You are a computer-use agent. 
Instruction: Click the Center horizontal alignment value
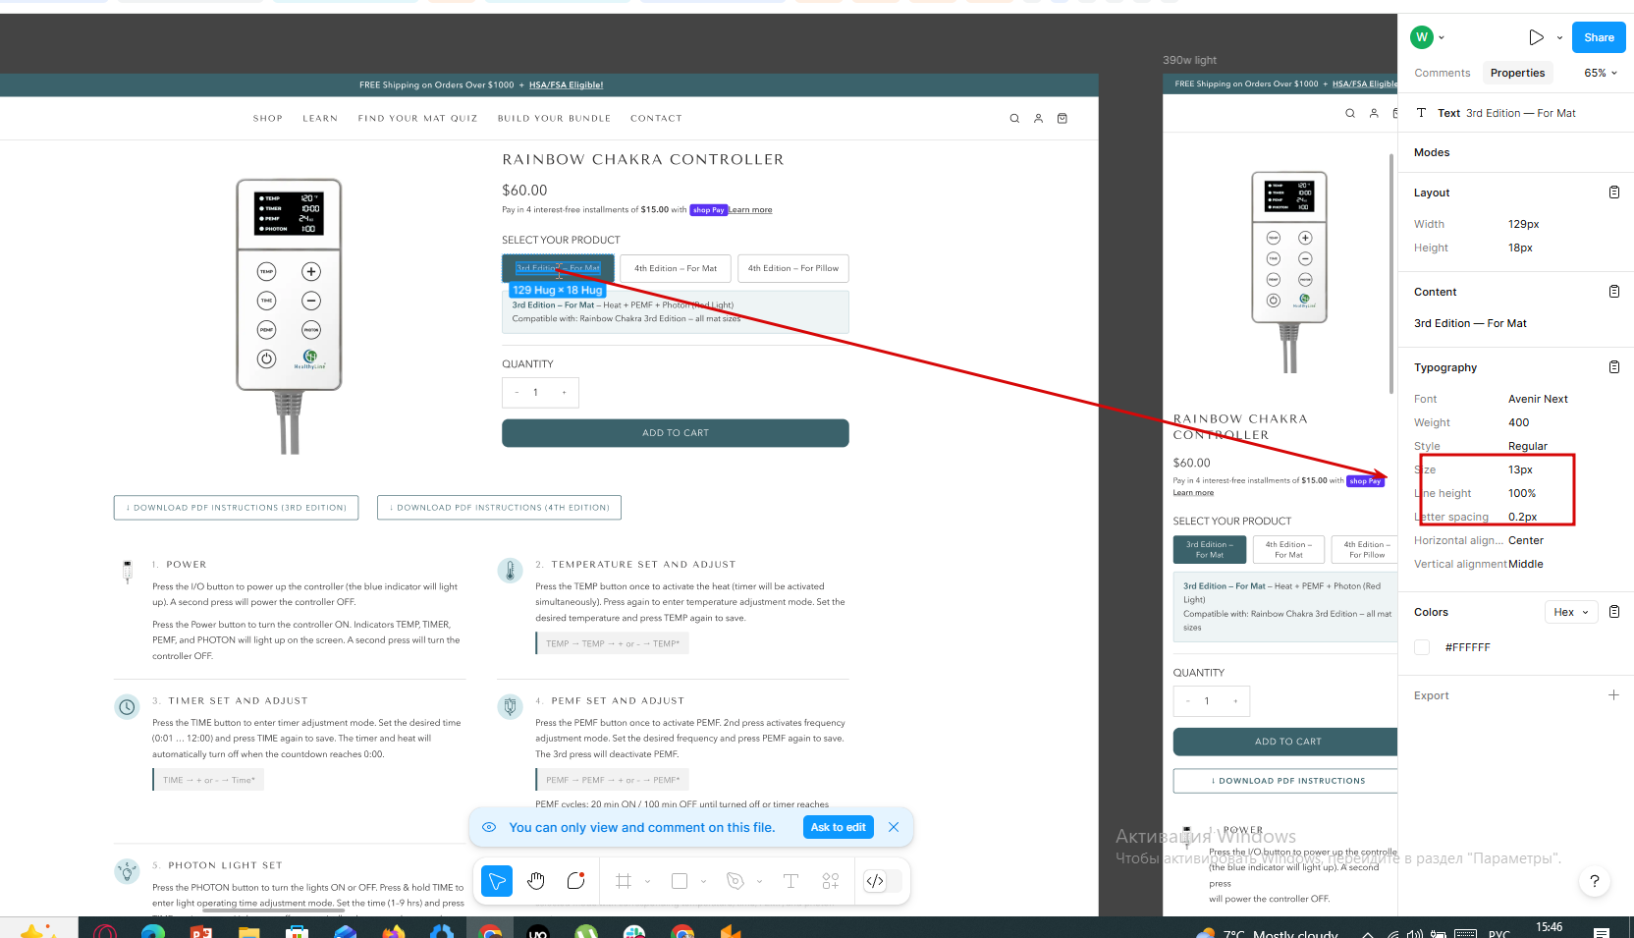[x=1526, y=540]
